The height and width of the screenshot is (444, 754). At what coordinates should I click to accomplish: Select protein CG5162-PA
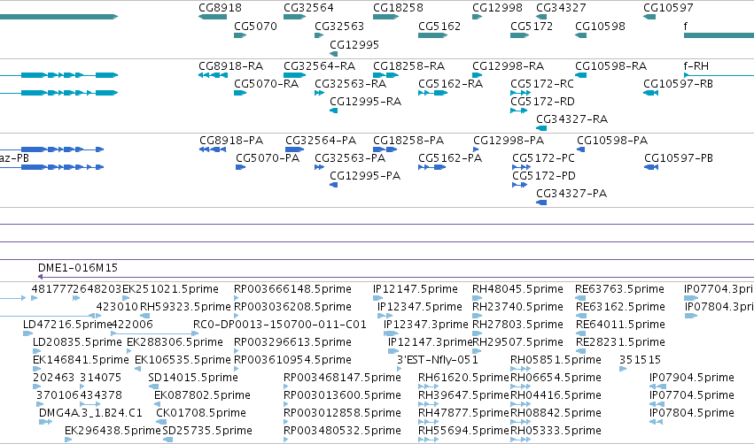point(450,158)
